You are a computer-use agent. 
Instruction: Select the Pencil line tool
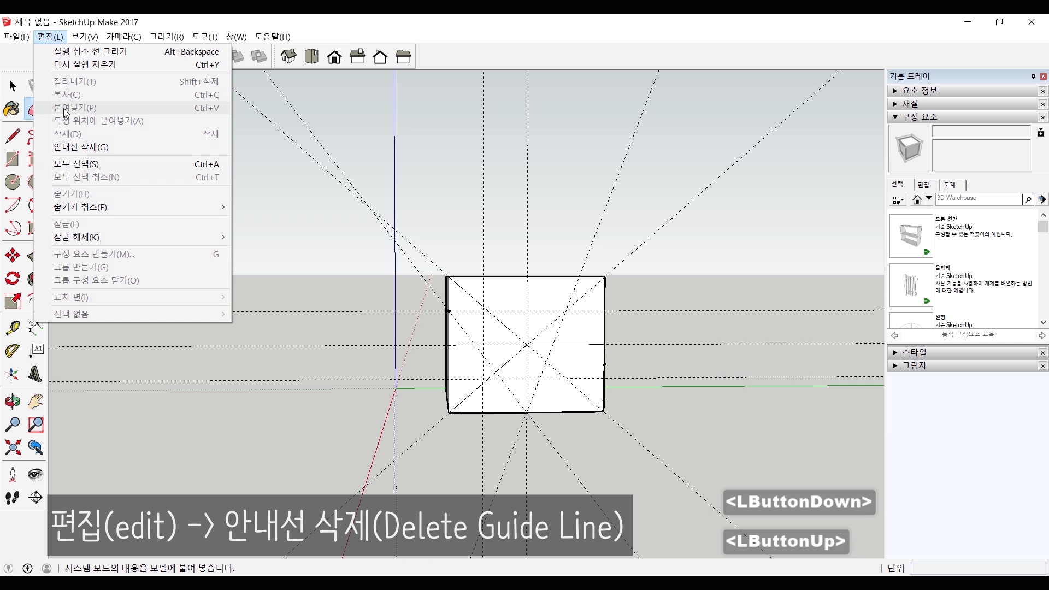(x=13, y=135)
